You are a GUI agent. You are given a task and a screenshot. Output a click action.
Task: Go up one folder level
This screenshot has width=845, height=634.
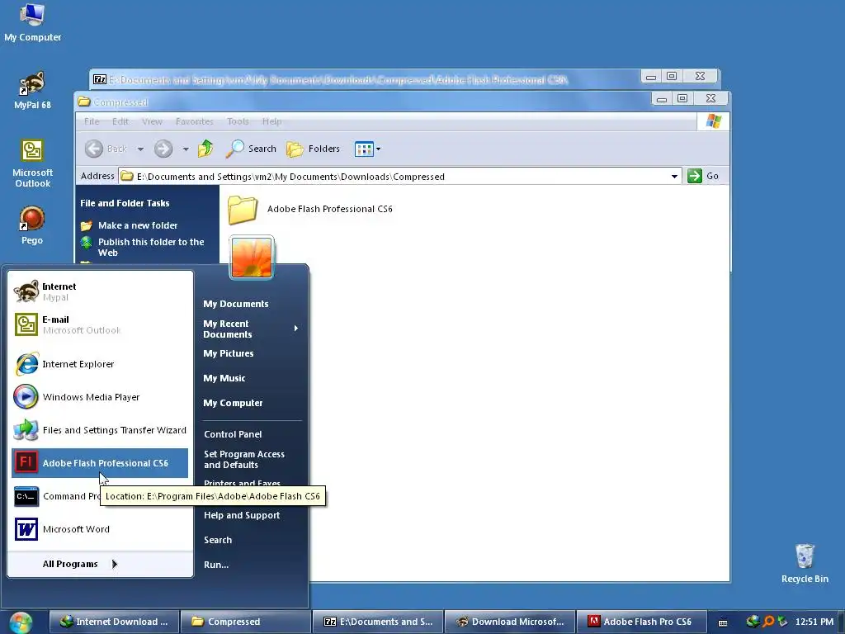[205, 149]
